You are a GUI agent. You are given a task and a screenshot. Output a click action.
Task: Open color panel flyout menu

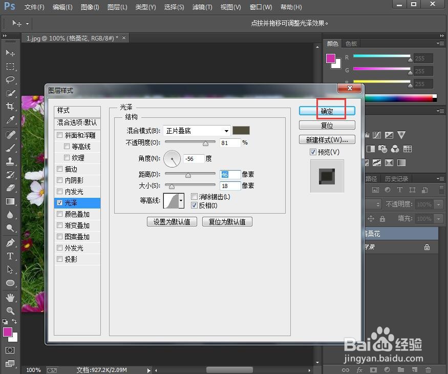[440, 44]
